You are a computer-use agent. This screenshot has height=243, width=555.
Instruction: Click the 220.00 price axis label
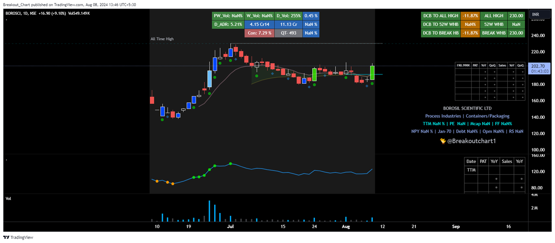[537, 52]
